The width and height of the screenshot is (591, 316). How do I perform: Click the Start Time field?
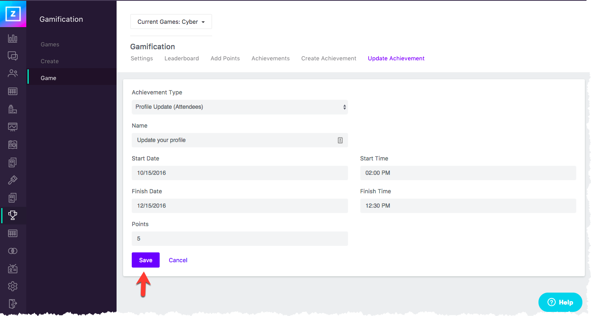468,173
